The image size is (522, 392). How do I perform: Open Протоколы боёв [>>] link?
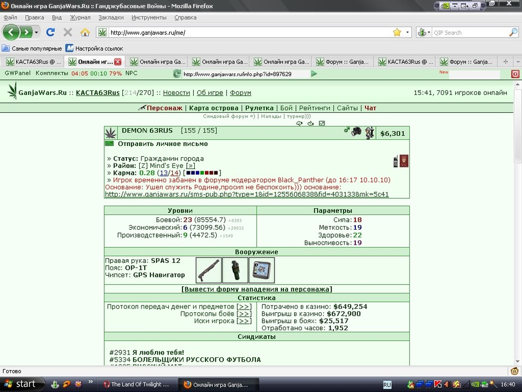click(244, 314)
